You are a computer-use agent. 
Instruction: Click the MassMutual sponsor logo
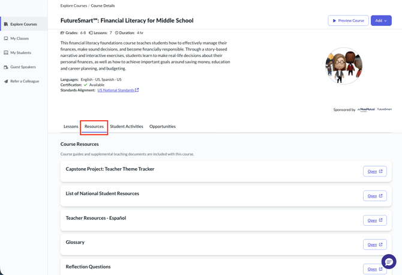coord(367,109)
